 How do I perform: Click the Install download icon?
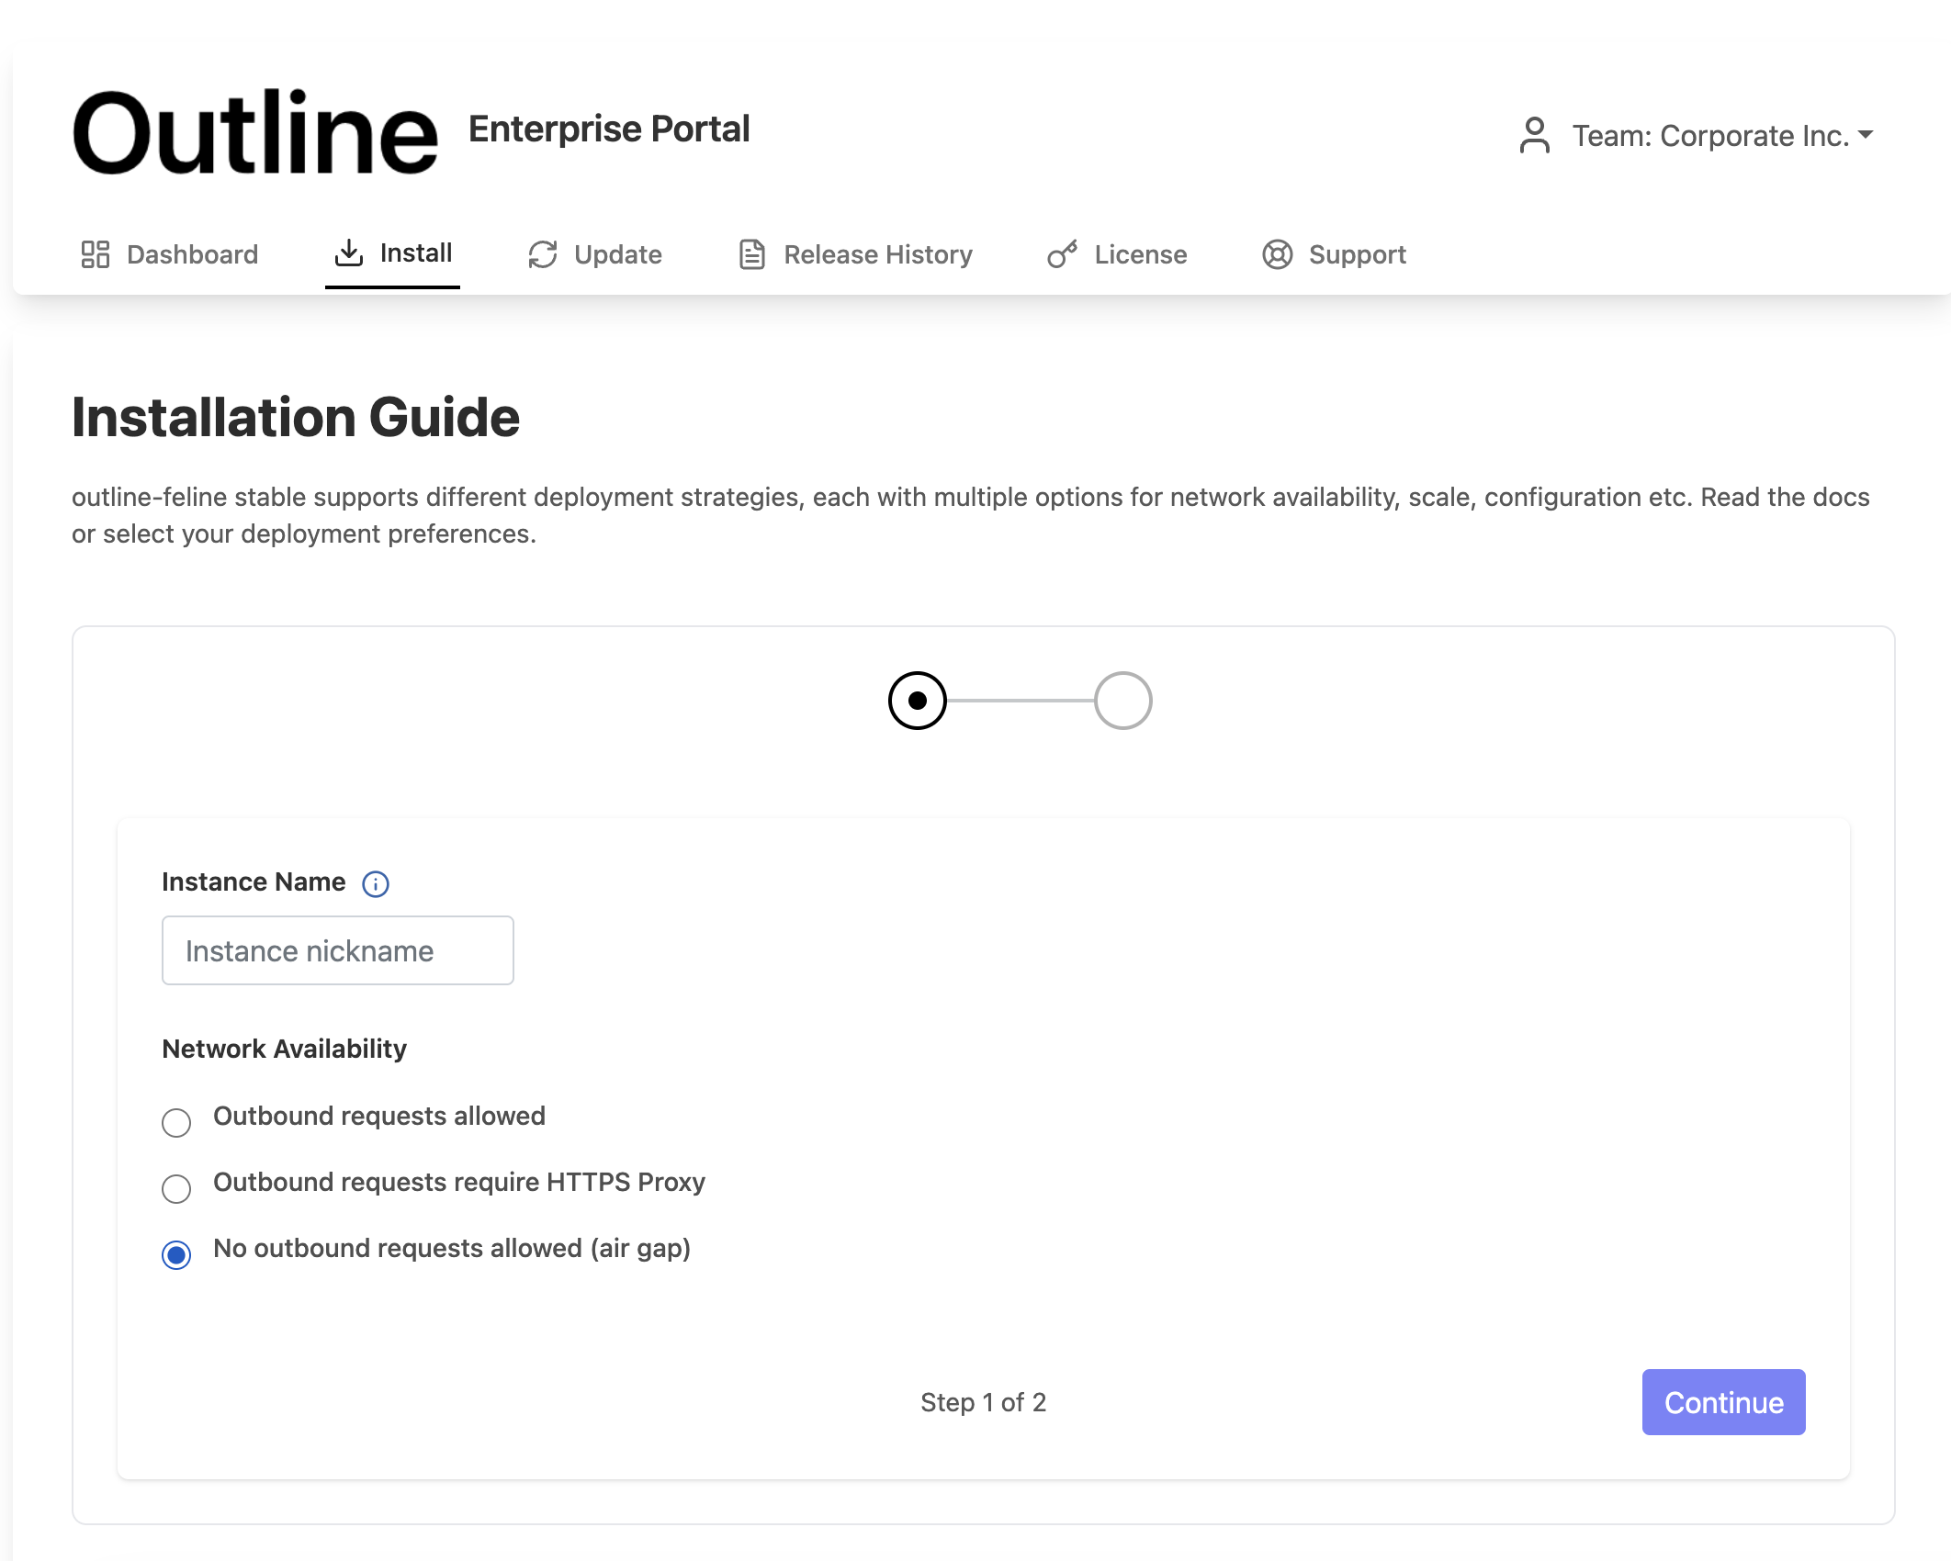tap(349, 253)
